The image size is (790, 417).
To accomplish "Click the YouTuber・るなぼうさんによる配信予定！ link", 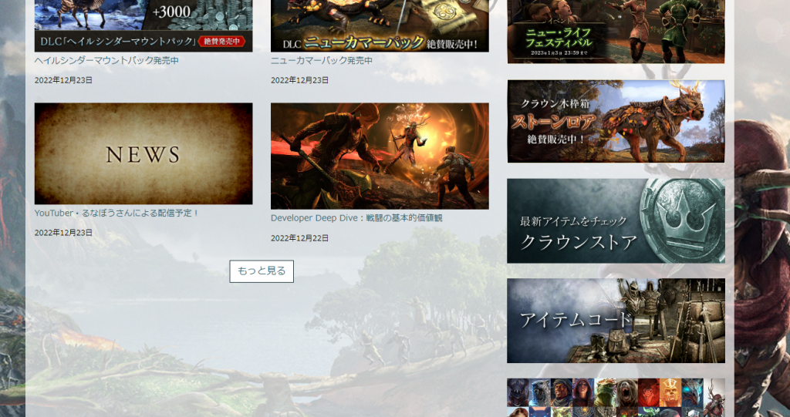I will click(x=117, y=213).
